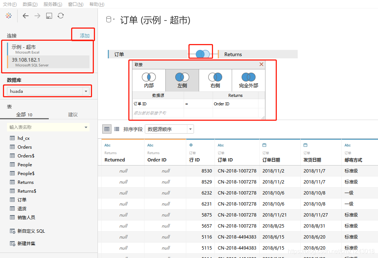Viewport: 378px width, 258px height.
Task: Open the 数据(D) menu
Action: coord(30,4)
